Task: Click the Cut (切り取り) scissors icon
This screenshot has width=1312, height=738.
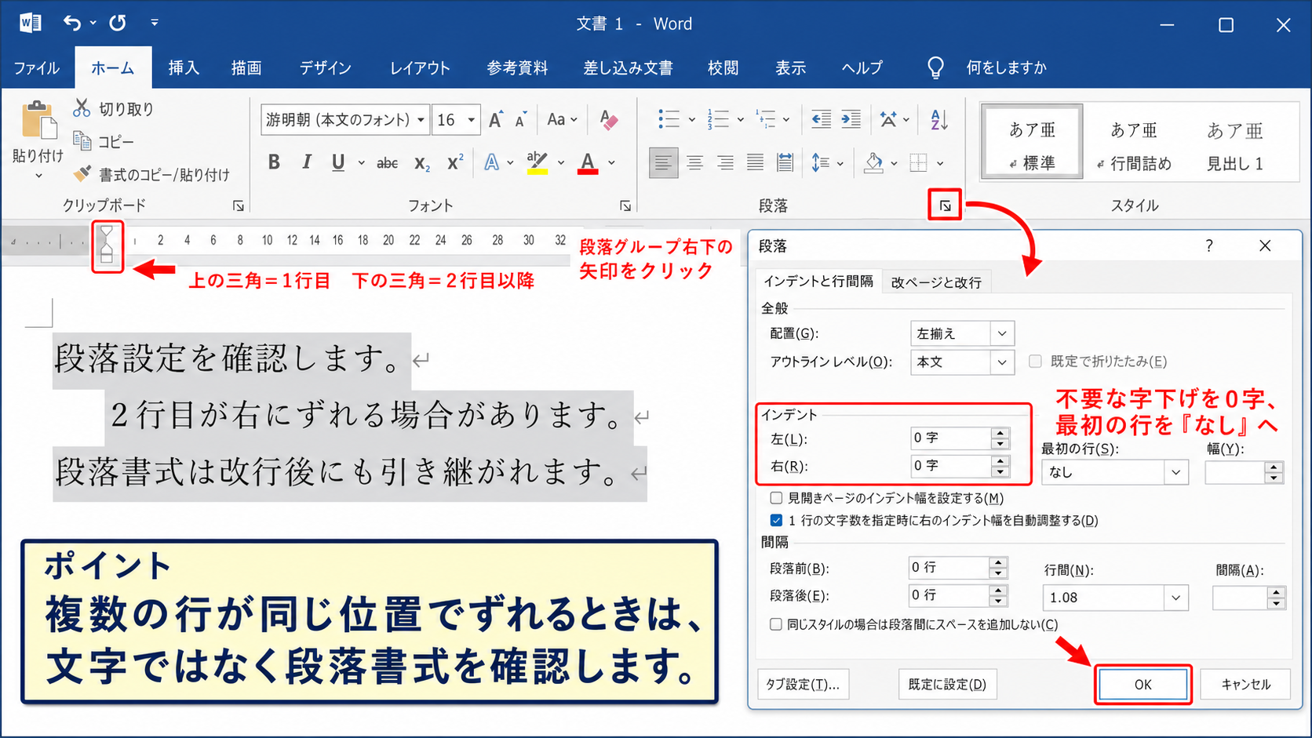Action: pyautogui.click(x=82, y=108)
